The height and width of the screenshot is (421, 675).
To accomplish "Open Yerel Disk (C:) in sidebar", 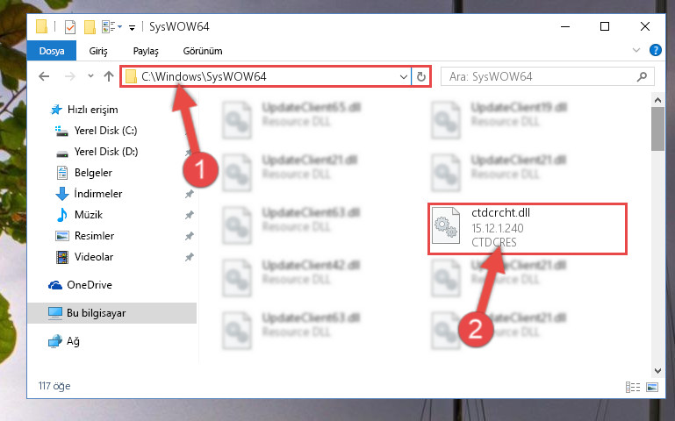I will pyautogui.click(x=105, y=131).
